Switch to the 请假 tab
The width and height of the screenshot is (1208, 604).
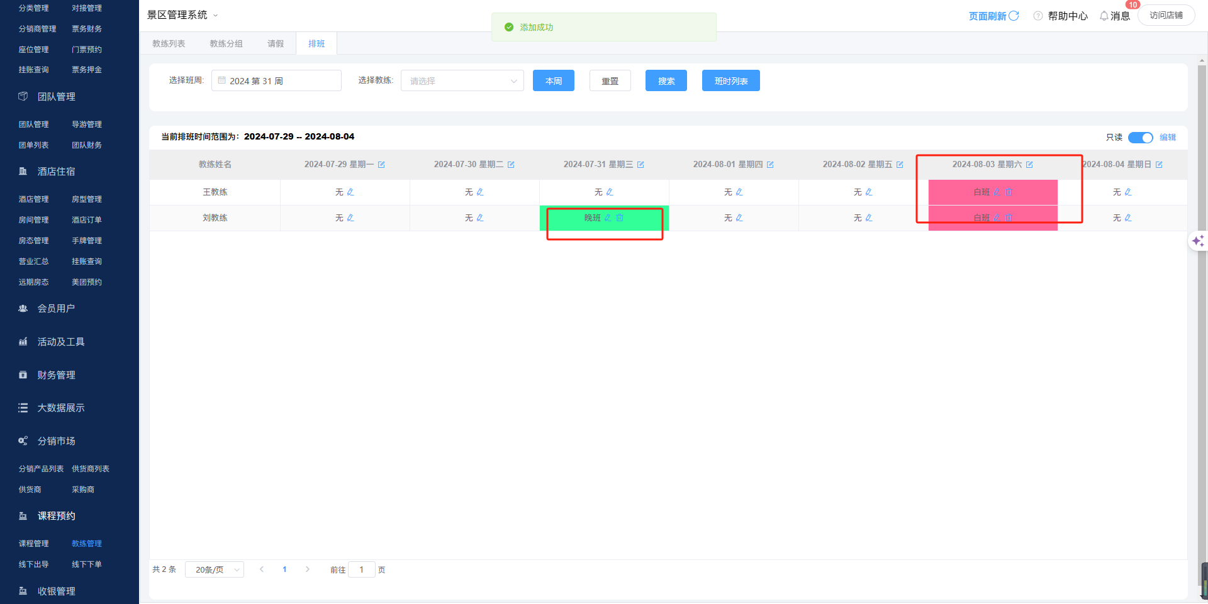[276, 43]
